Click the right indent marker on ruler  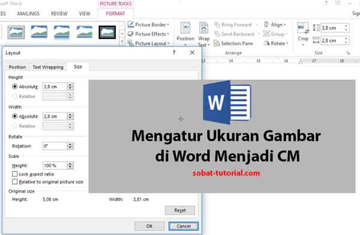pyautogui.click(x=301, y=61)
